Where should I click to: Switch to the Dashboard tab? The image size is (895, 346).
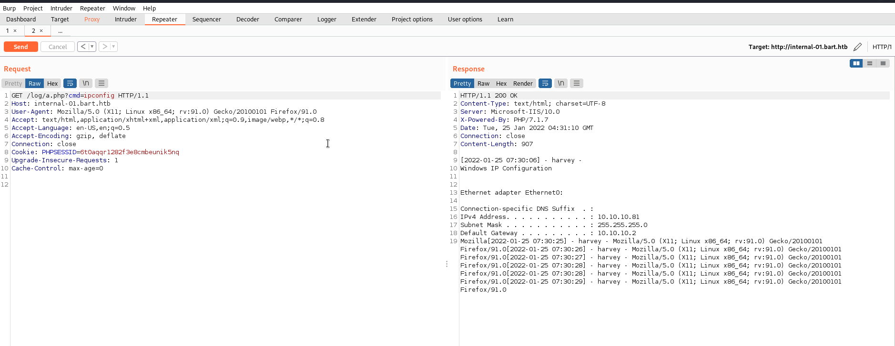[x=21, y=20]
